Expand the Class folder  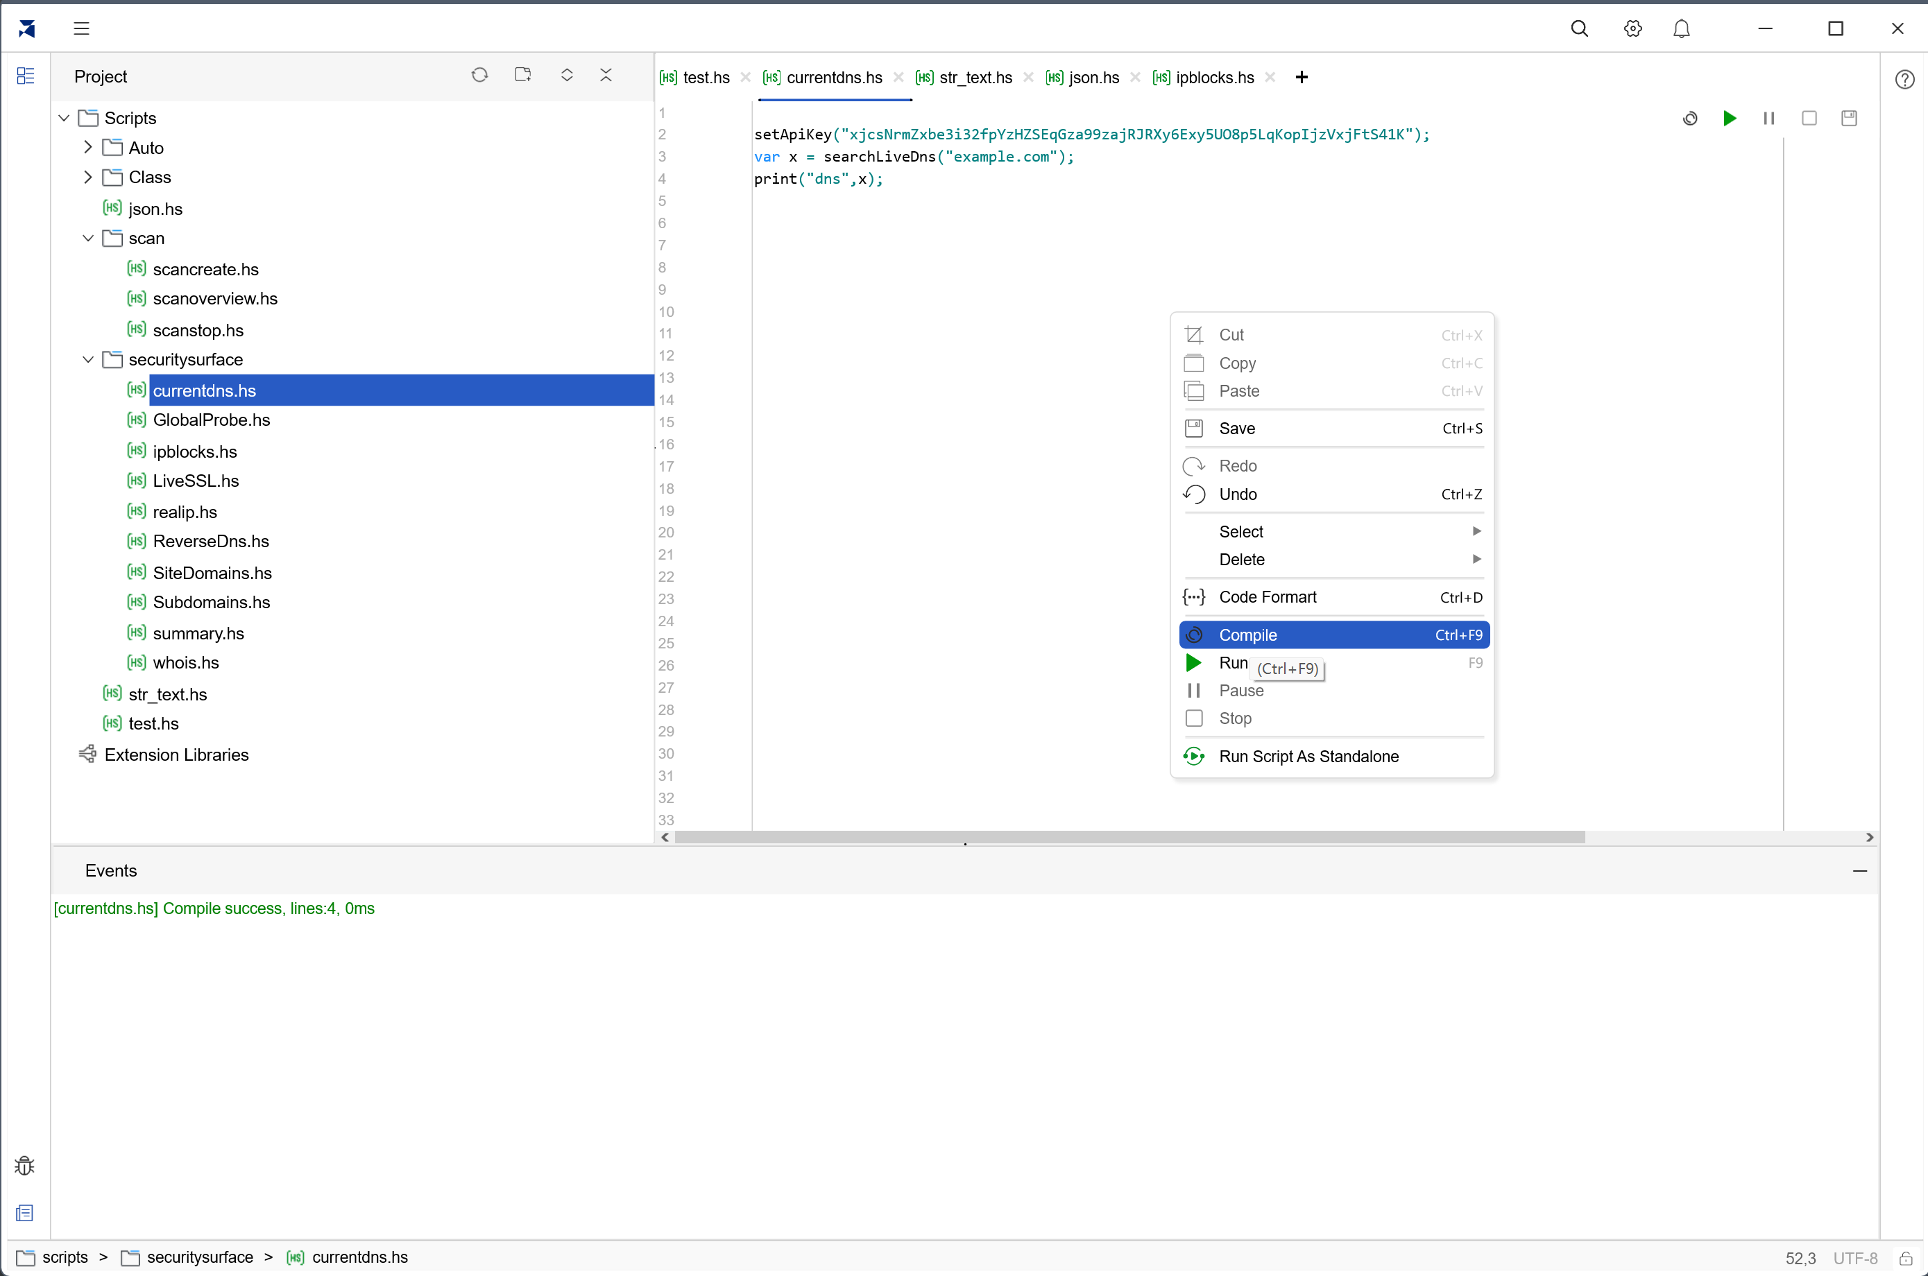tap(88, 177)
